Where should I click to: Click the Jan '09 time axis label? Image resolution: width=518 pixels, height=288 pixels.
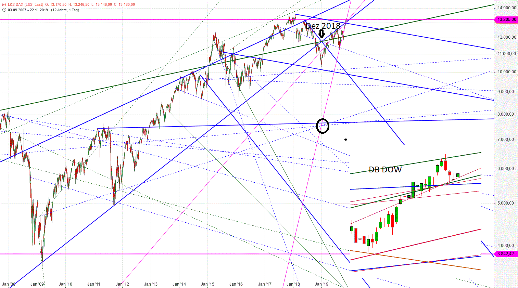pyautogui.click(x=37, y=284)
